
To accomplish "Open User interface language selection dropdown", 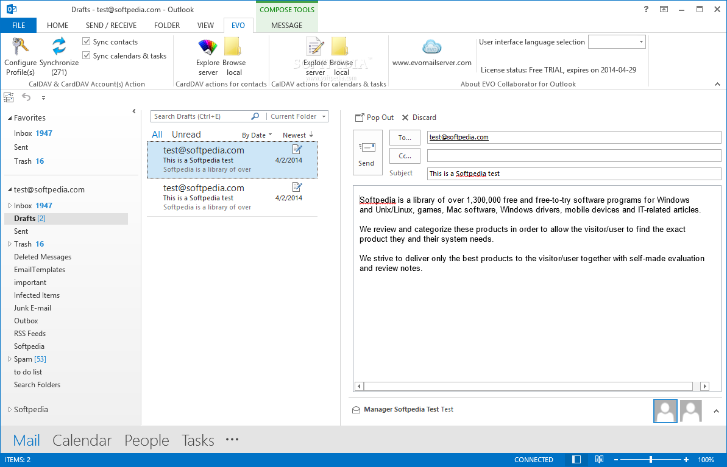I will coord(642,41).
